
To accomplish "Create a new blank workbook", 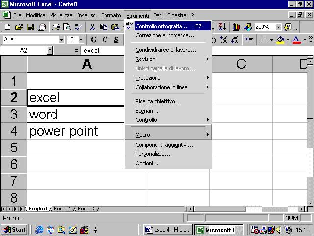I will coord(7,27).
